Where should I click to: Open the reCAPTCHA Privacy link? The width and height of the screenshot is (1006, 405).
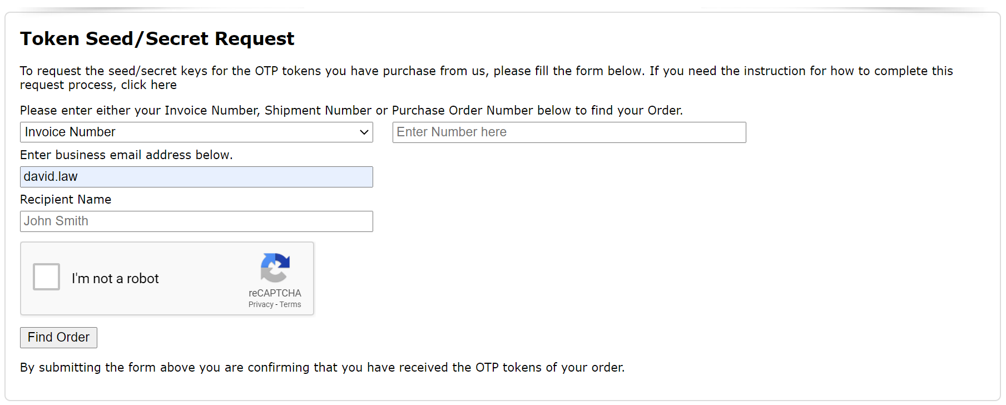point(261,304)
